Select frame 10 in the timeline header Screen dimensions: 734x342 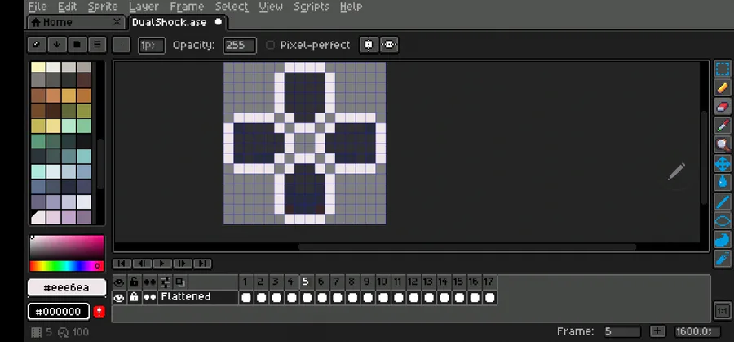coord(382,282)
